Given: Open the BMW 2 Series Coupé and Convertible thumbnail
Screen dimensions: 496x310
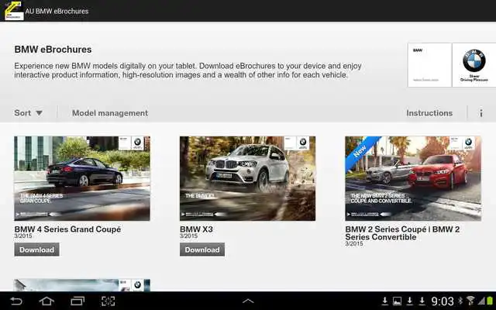Looking at the screenshot, I should click(x=413, y=178).
